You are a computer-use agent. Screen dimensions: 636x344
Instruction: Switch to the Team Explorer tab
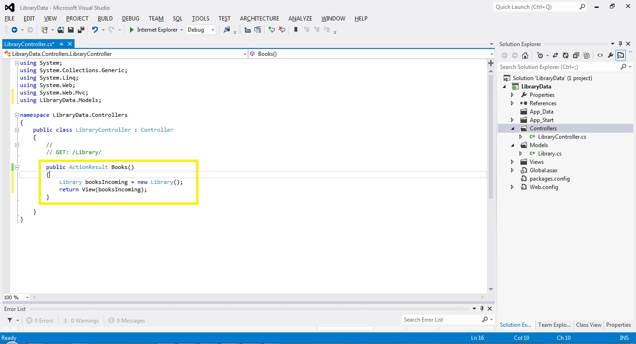(554, 325)
